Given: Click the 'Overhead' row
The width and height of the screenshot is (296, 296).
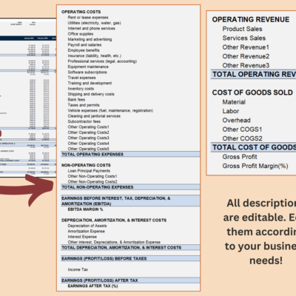Looking at the screenshot, I should click(236, 120).
